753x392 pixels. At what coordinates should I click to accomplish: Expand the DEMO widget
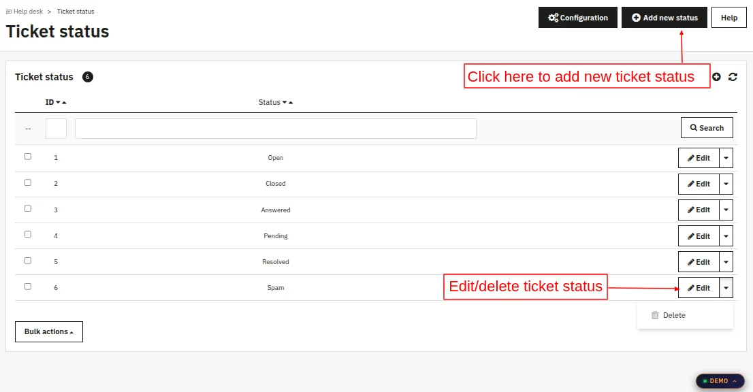coord(720,381)
